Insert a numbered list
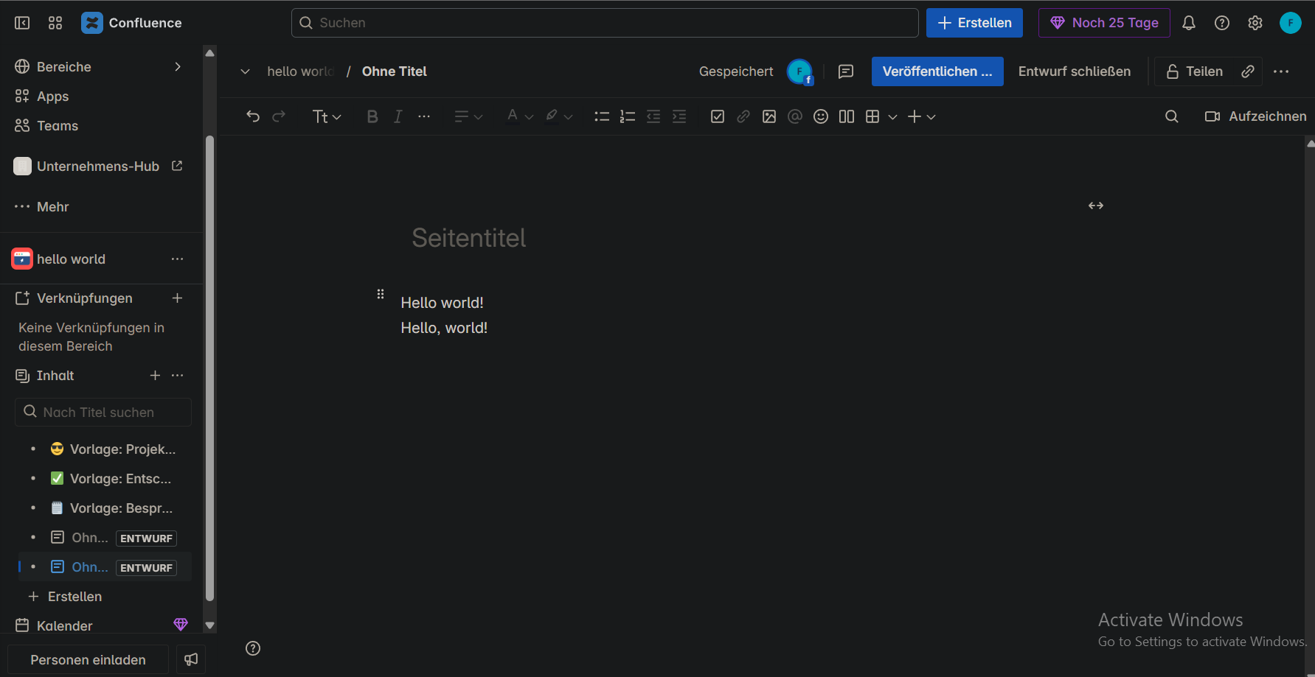The height and width of the screenshot is (677, 1315). pos(628,116)
